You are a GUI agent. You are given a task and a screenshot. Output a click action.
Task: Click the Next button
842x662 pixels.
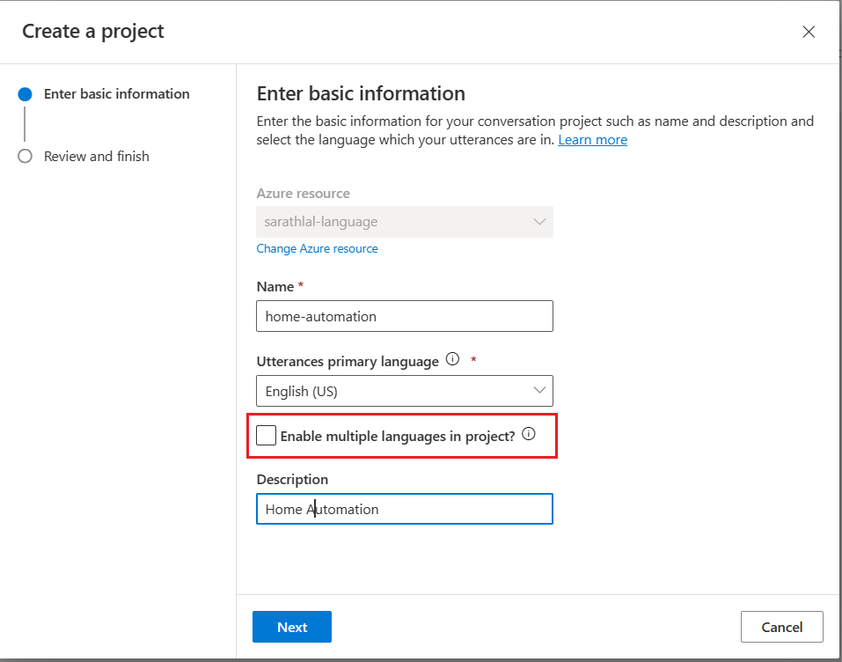coord(291,626)
